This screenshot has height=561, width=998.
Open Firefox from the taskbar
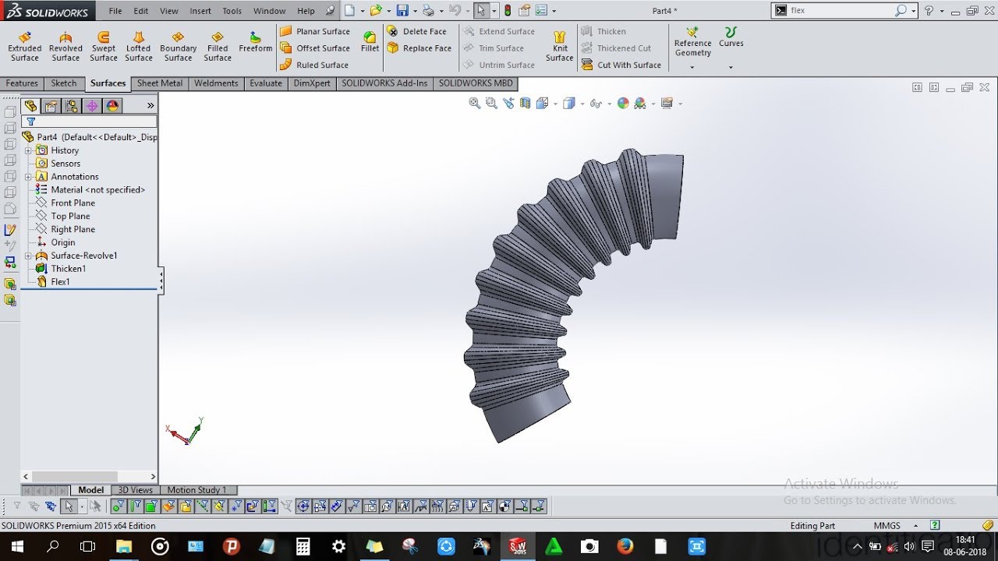click(625, 546)
